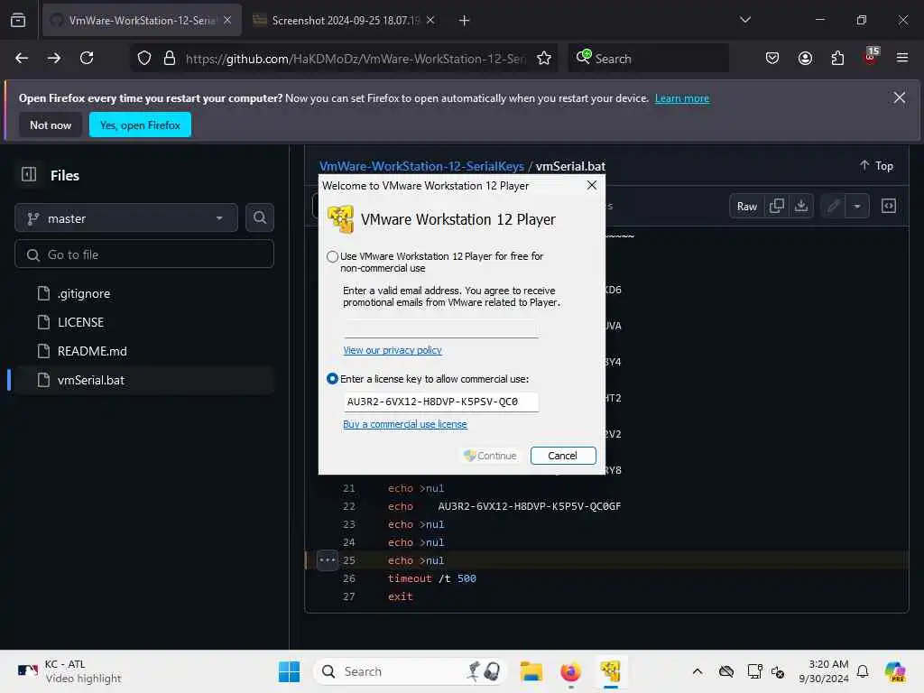Image resolution: width=924 pixels, height=693 pixels.
Task: View site security lock info
Action: point(170,59)
